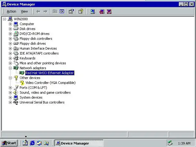
Task: Scan for hardware changes toolbar icon
Action: click(x=92, y=12)
